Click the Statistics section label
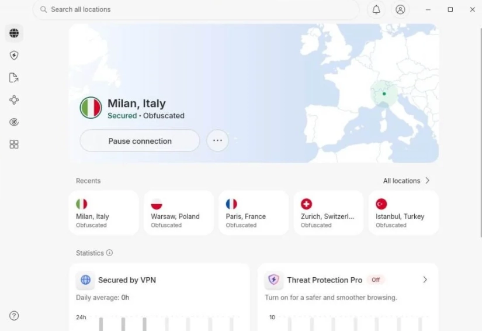Viewport: 482px width, 331px height. pos(90,253)
